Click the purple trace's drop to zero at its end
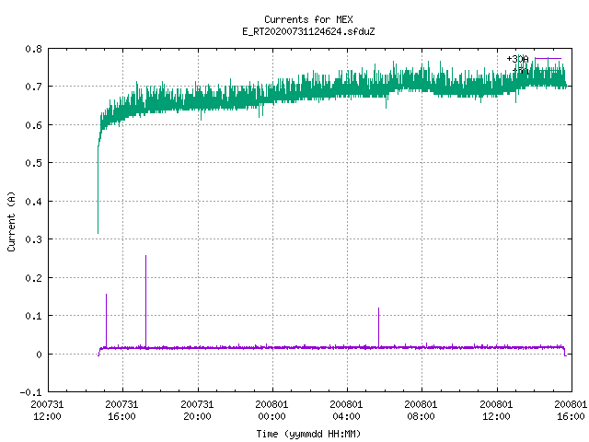Screen dimensions: 589x442 565,352
